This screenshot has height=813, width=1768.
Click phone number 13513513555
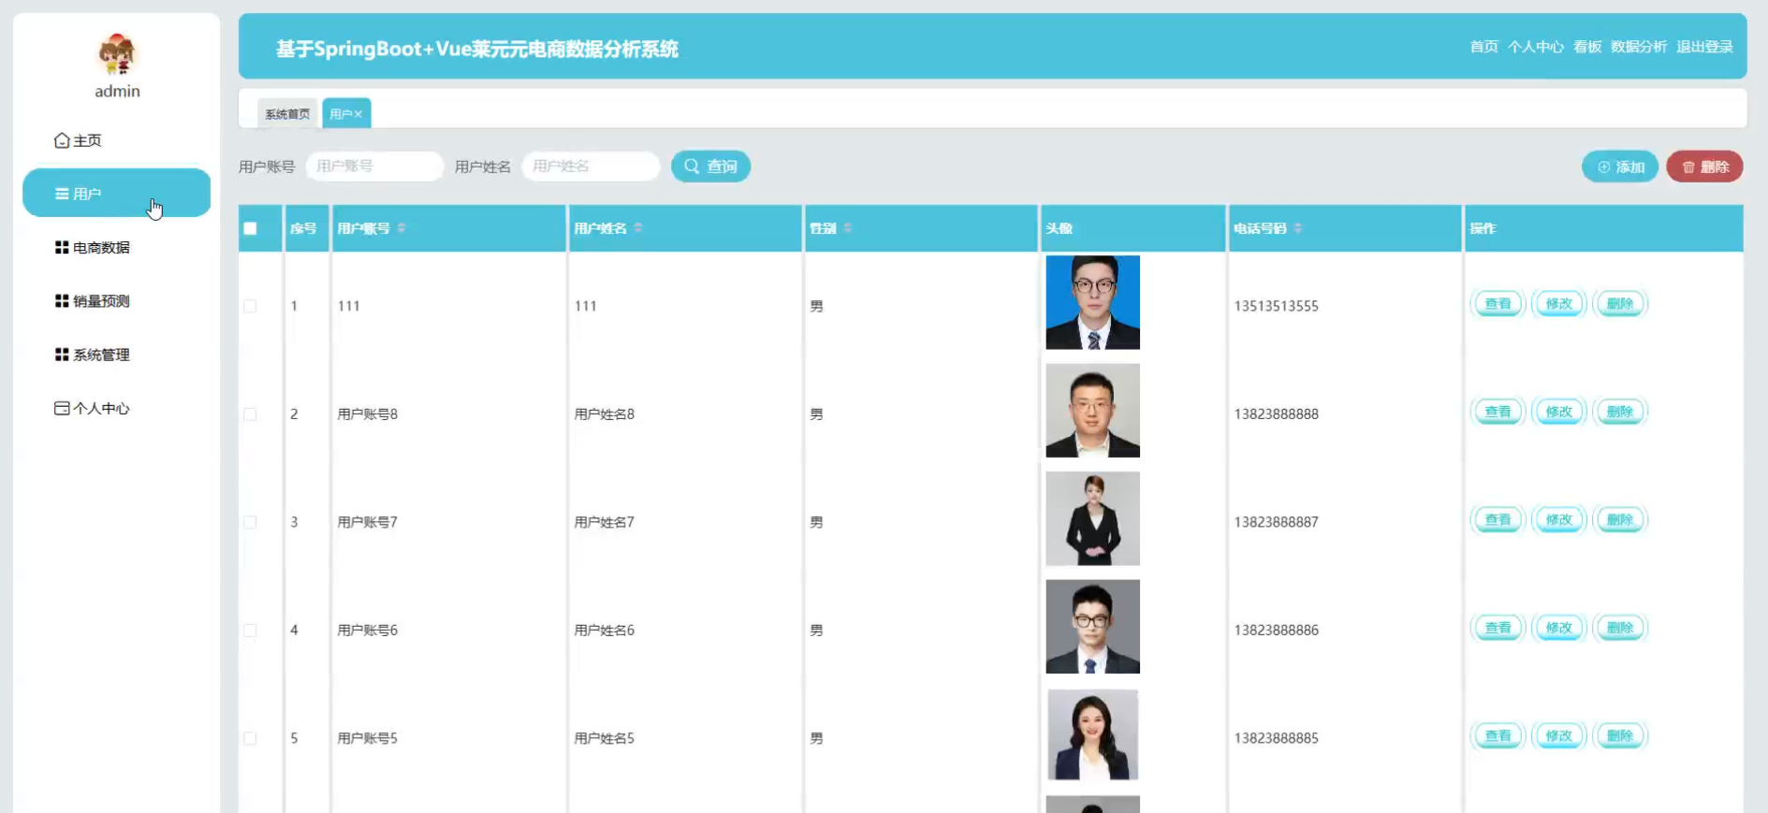coord(1276,306)
